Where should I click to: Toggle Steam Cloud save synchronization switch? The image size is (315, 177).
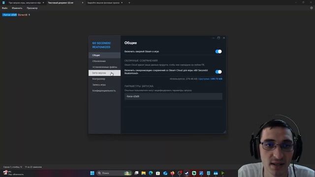point(219,72)
